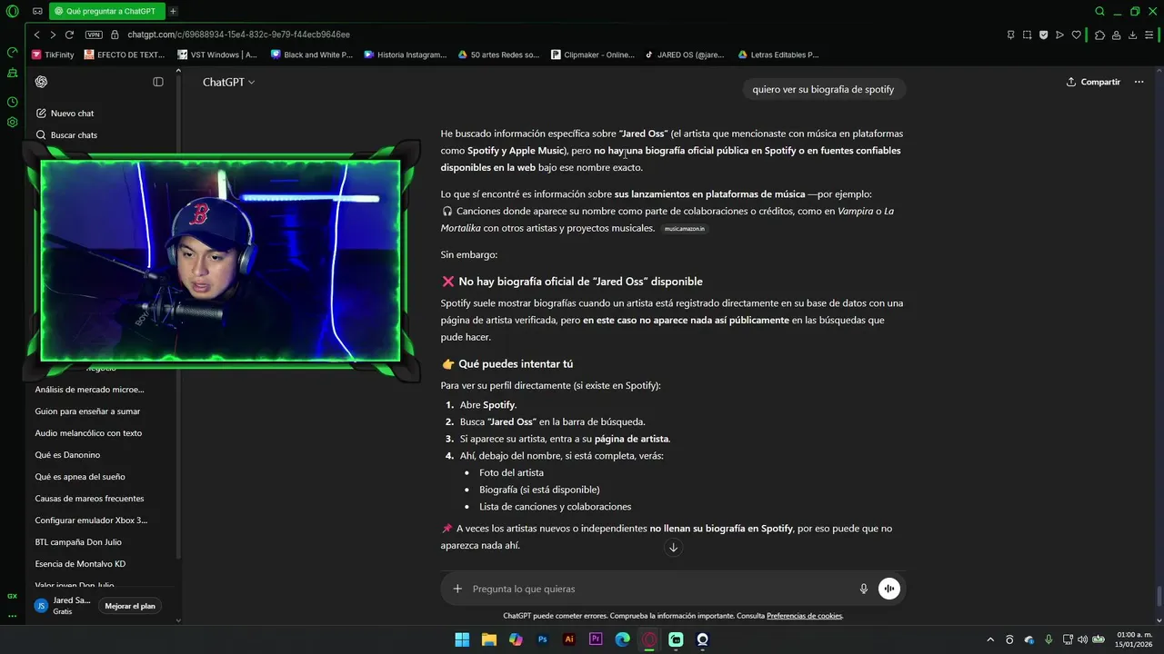1164x654 pixels.
Task: Focus the 'Pregunta lo que quieras' input
Action: (660, 589)
